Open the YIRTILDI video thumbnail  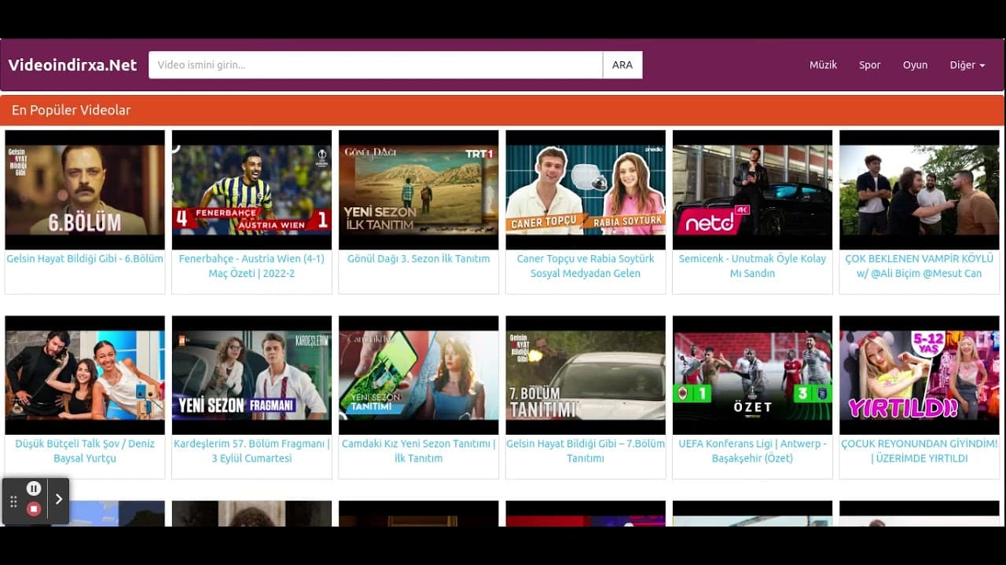pyautogui.click(x=919, y=375)
